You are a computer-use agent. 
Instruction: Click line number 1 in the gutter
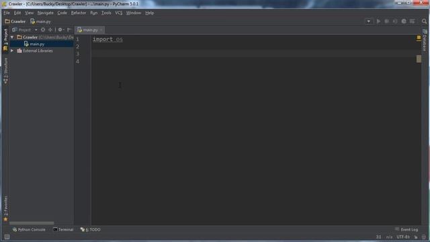pos(78,39)
